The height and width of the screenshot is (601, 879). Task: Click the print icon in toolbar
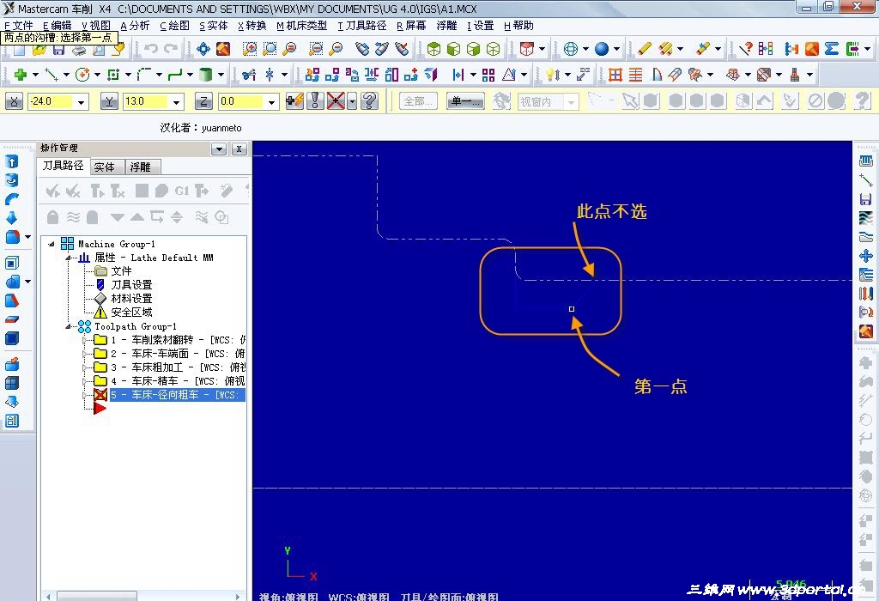[79, 50]
